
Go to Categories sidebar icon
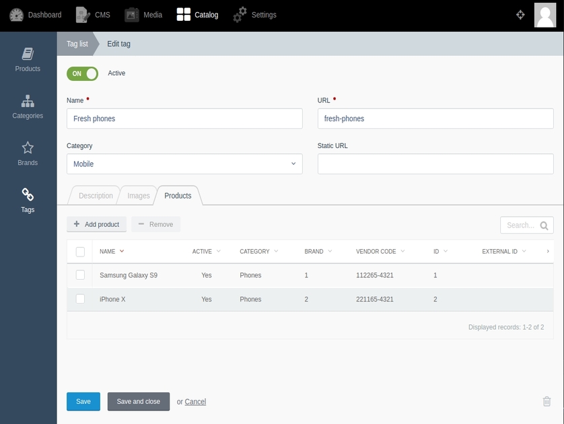(28, 101)
